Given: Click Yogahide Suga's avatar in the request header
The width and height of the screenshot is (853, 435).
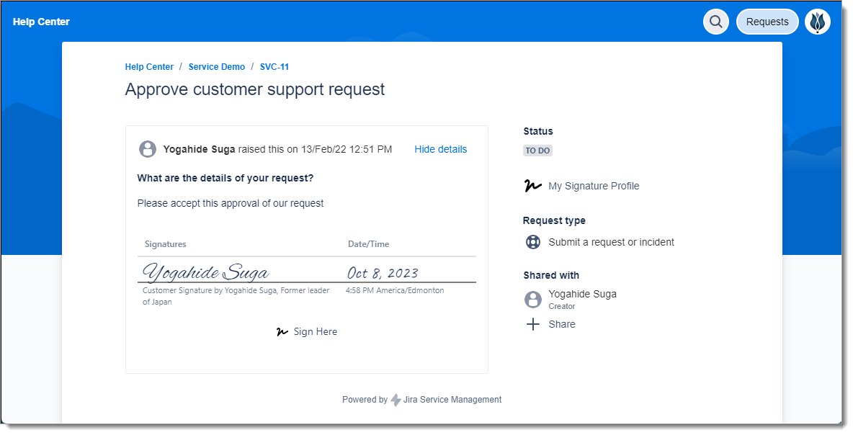Looking at the screenshot, I should [148, 149].
